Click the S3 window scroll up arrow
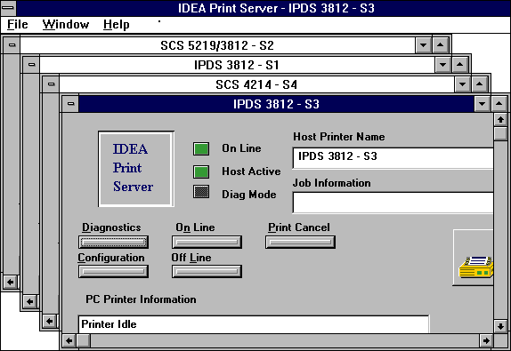Viewport: 511px width, 351px height. [501, 120]
